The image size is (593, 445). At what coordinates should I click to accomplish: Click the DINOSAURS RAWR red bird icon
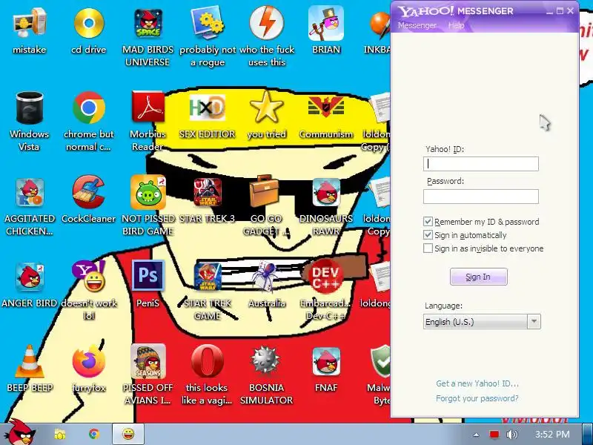click(326, 193)
